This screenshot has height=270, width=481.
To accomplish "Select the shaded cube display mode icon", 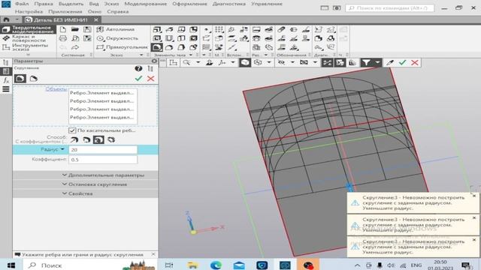I will click(245, 63).
